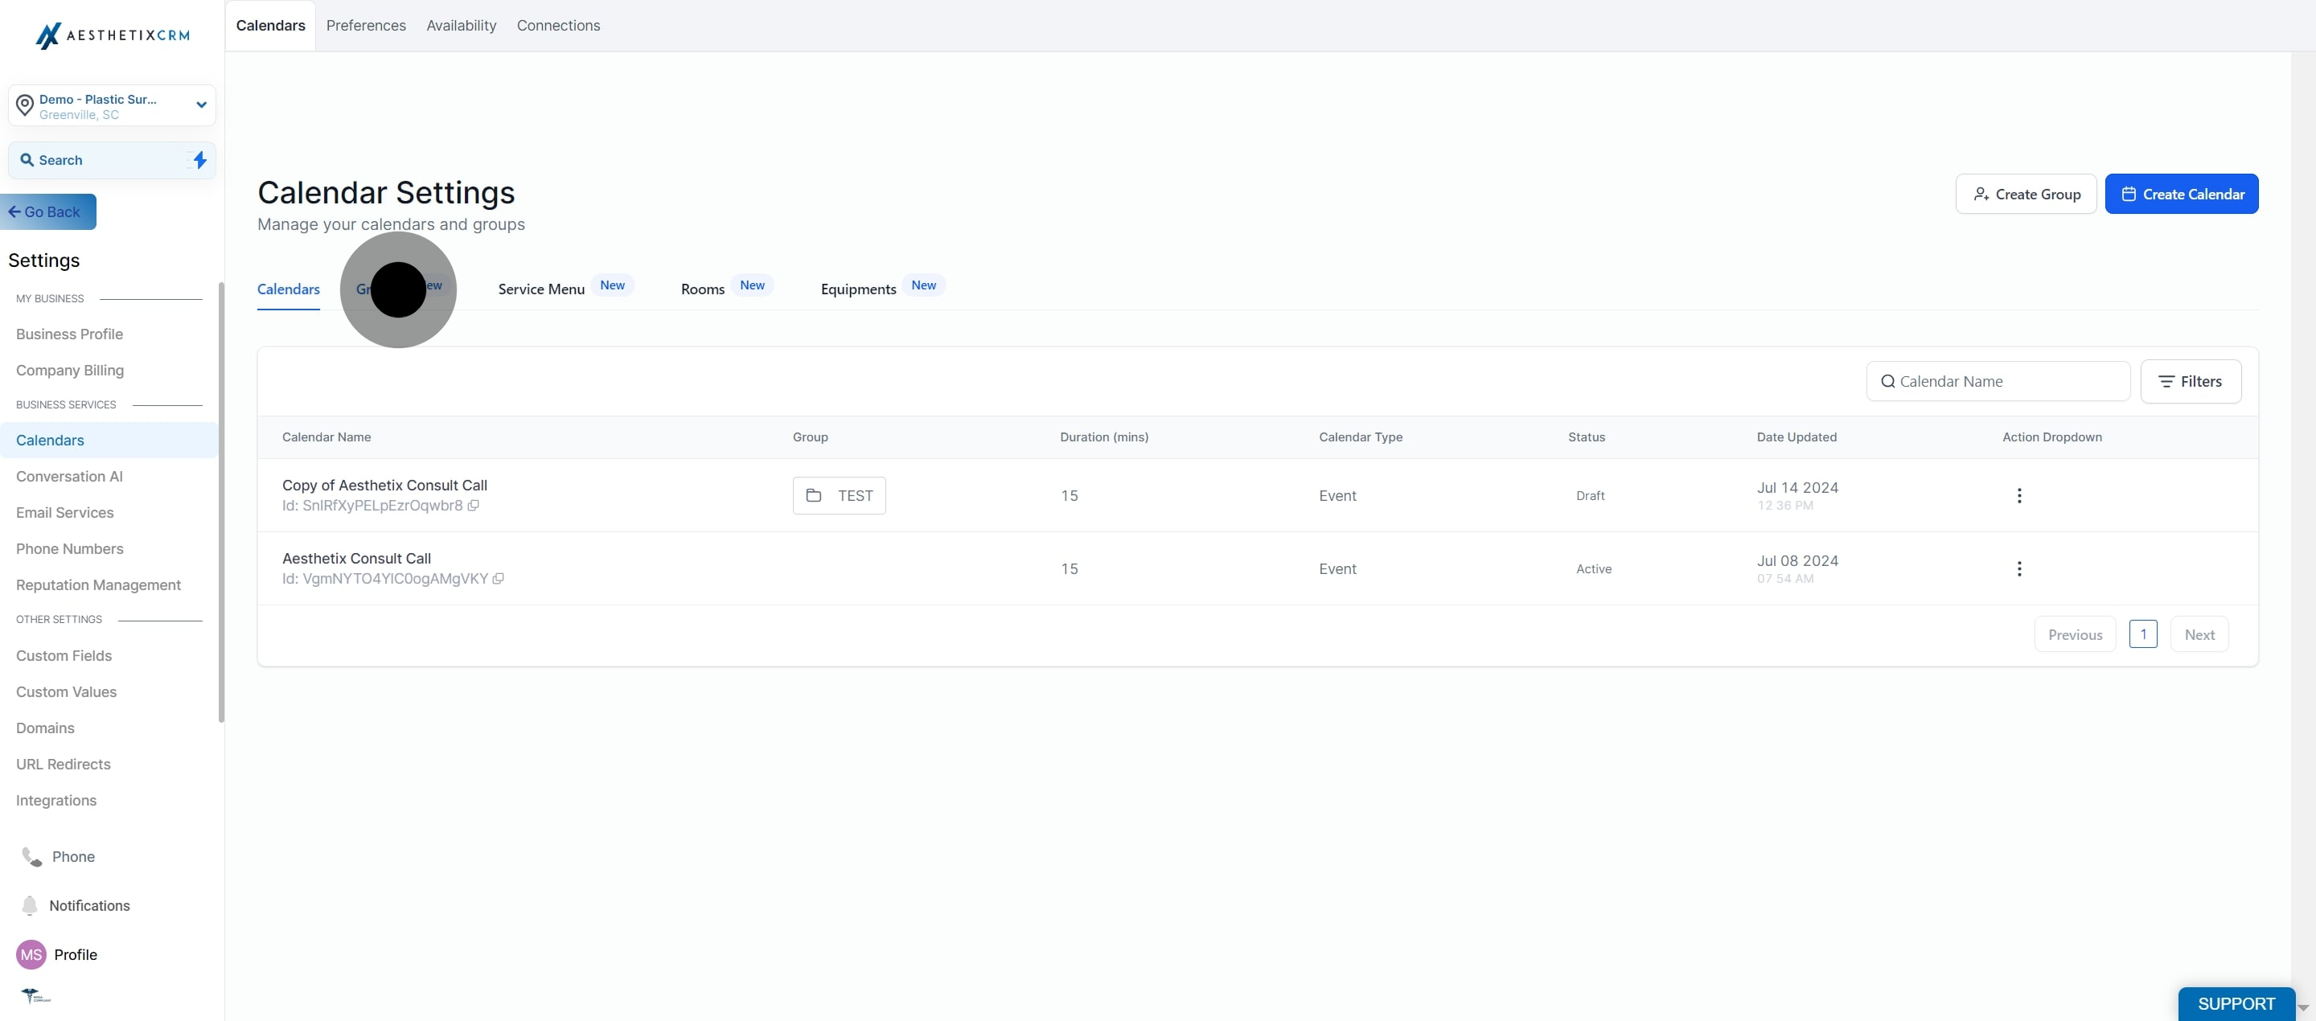
Task: Expand the SUPPORT widget chevron
Action: click(x=2304, y=1008)
